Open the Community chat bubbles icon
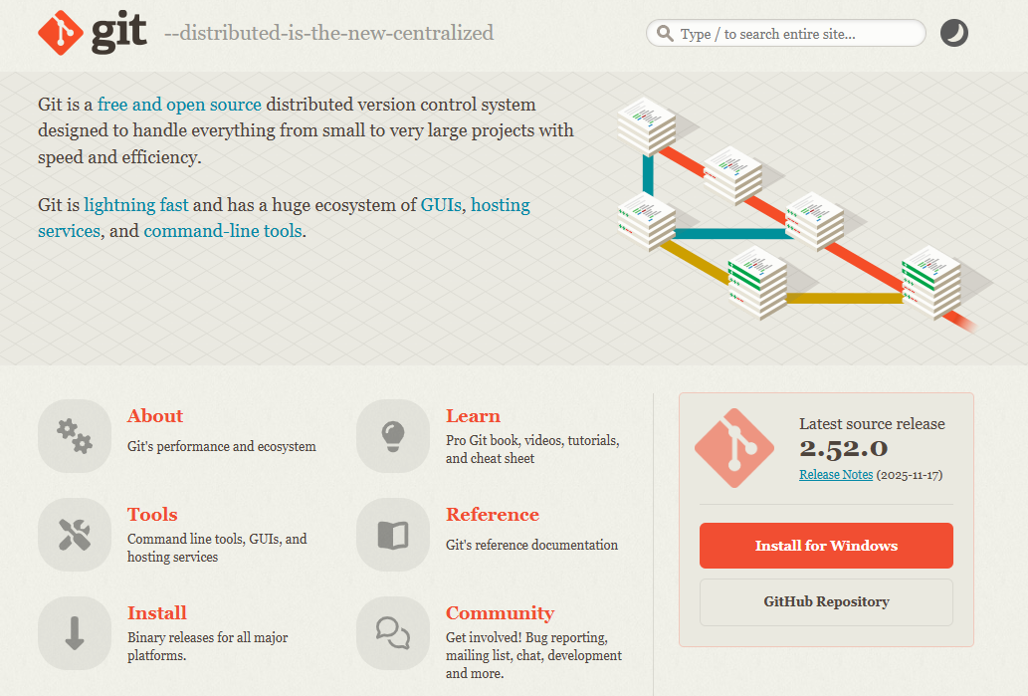Screen dimensions: 1028x696 click(393, 633)
